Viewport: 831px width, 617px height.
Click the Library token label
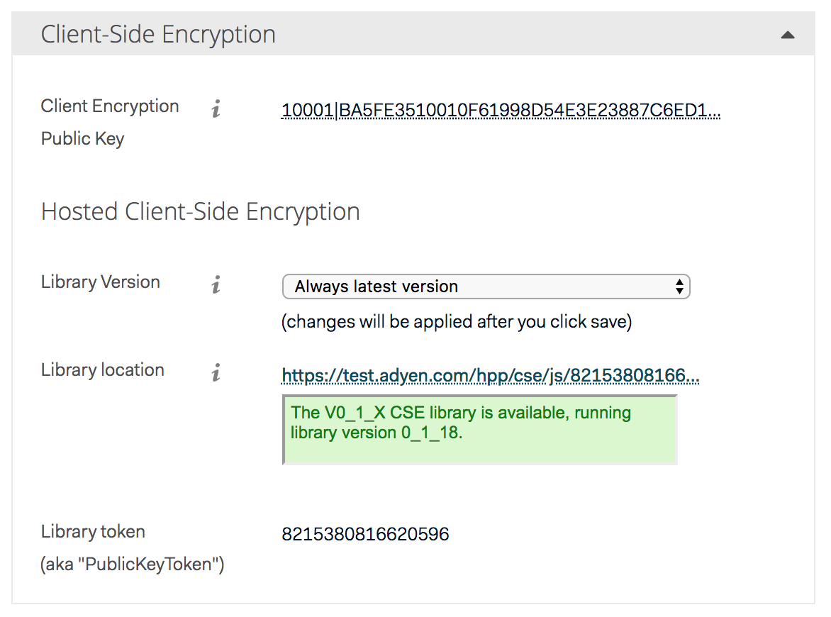coord(93,532)
